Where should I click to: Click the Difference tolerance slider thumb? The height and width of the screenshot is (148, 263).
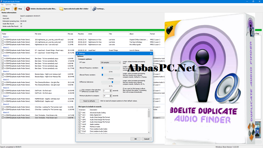click(112, 82)
